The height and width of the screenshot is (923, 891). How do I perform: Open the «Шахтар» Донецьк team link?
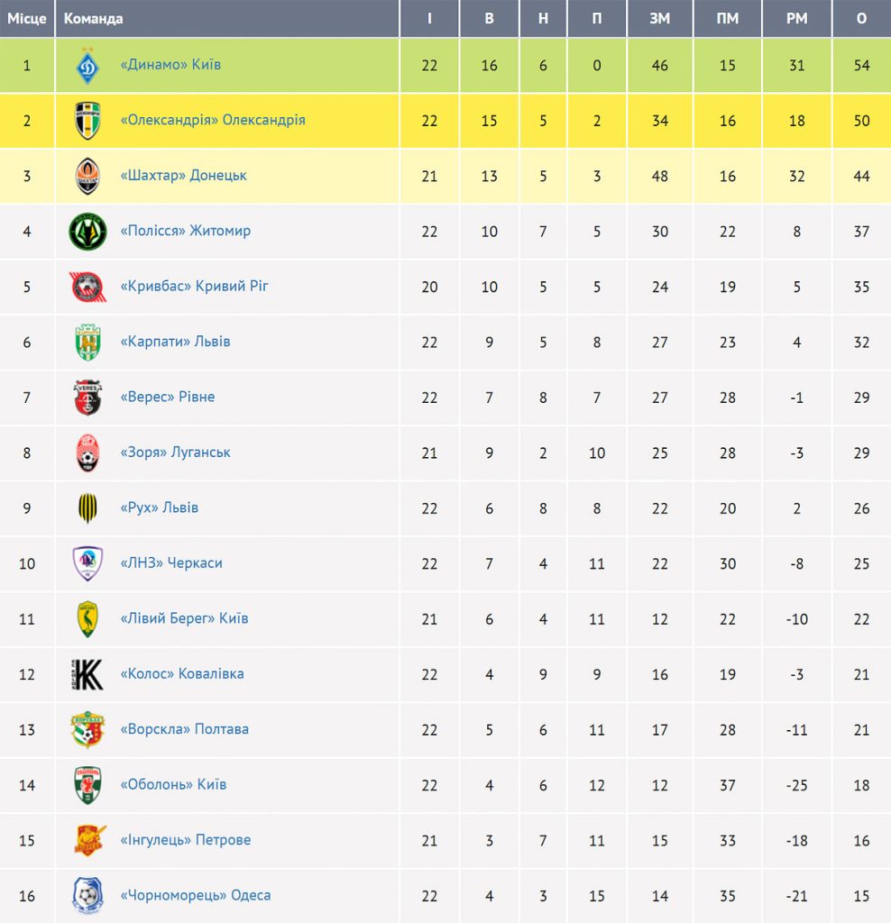click(184, 176)
